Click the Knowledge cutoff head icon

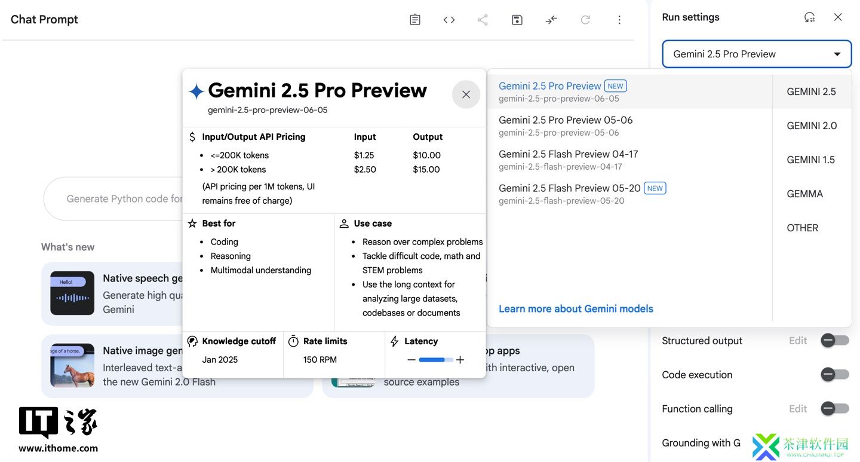coord(192,341)
